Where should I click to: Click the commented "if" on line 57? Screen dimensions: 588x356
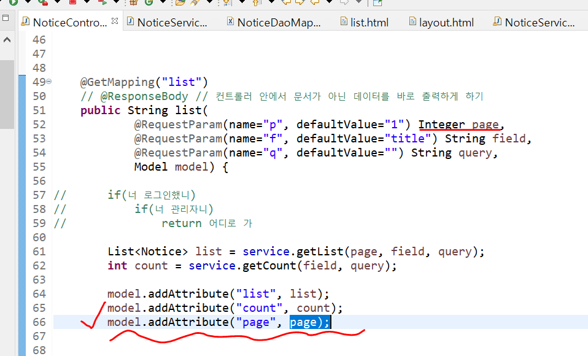click(x=114, y=195)
